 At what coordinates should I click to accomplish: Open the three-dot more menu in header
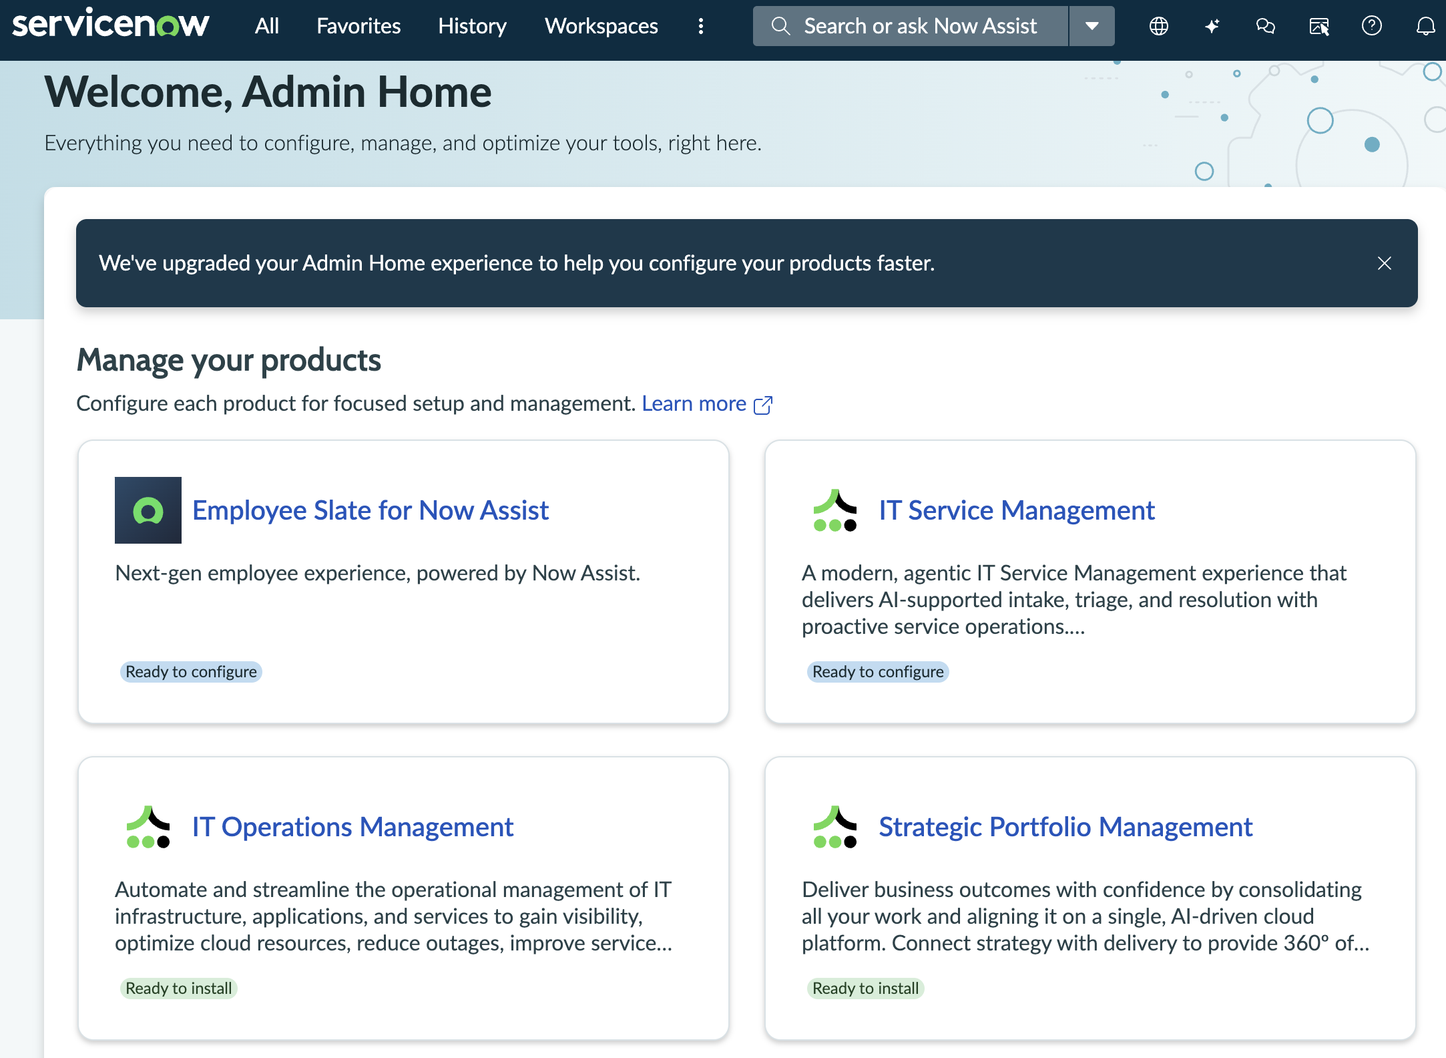(700, 26)
